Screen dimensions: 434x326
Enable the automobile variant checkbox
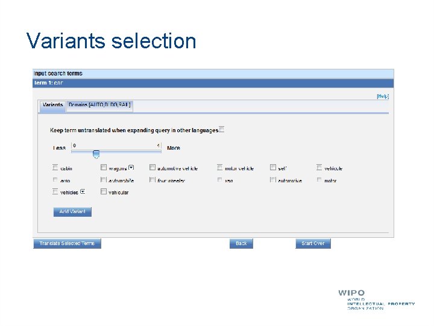pos(104,180)
